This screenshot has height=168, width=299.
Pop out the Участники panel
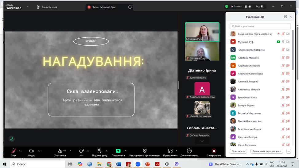285,17
